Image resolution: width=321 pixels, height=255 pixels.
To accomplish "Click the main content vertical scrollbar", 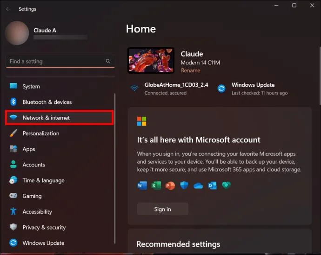I will point(320,76).
